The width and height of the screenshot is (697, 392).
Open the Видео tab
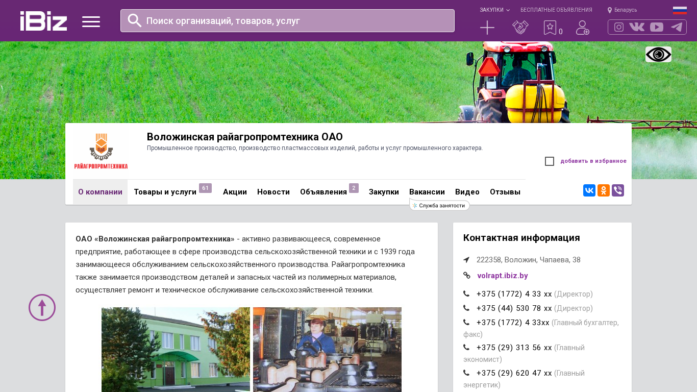tap(467, 192)
